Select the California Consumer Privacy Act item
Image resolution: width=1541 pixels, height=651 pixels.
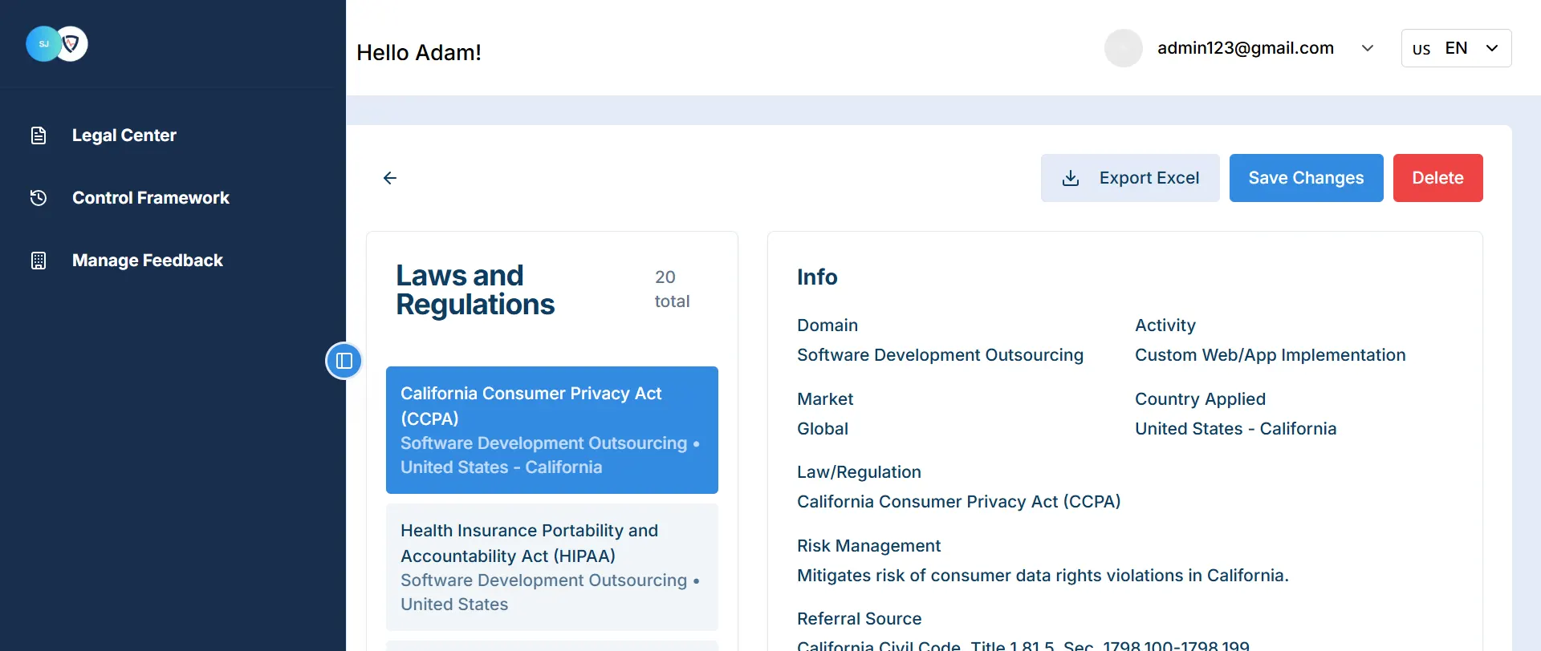pos(551,430)
